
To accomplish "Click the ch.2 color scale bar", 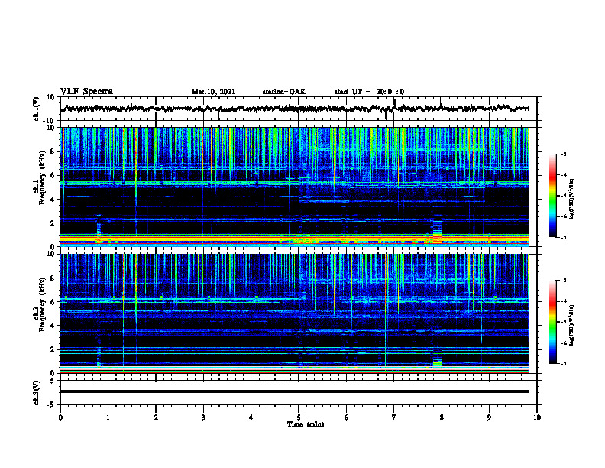I will click(x=553, y=322).
